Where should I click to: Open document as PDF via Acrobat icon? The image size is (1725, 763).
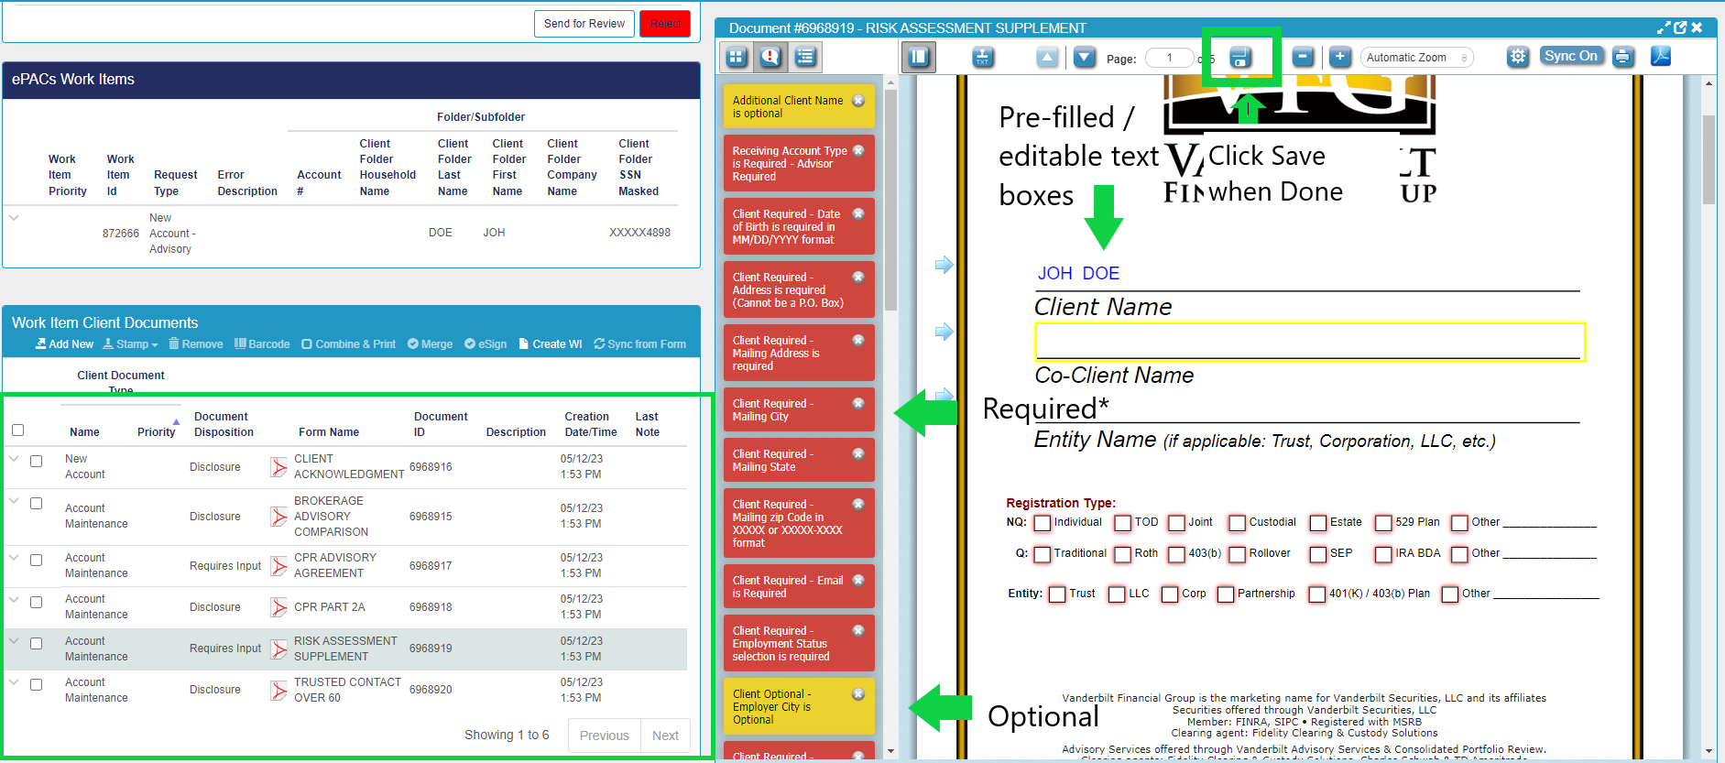coord(1661,57)
